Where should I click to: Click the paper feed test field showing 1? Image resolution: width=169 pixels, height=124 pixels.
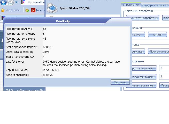click(x=164, y=77)
